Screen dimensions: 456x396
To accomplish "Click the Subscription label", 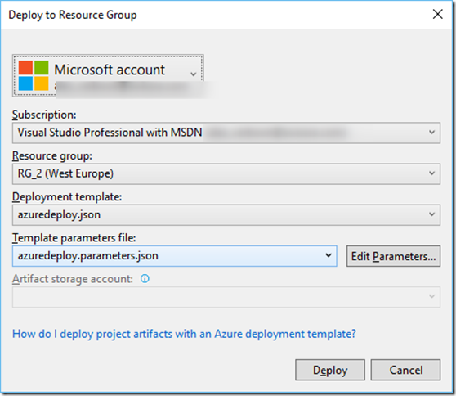I will pyautogui.click(x=44, y=115).
